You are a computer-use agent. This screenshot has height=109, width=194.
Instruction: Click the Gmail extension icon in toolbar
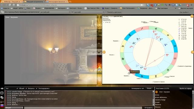pos(188,5)
